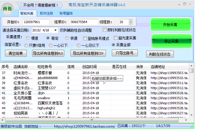Decrease thread count with down stepper arrow
Image resolution: width=197 pixels, height=130 pixels.
131,24
